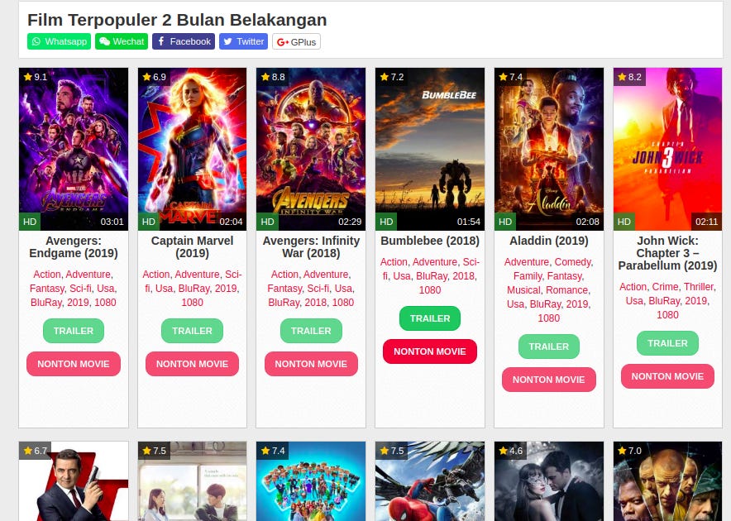Play the trailer for Bumblebee

(x=430, y=318)
